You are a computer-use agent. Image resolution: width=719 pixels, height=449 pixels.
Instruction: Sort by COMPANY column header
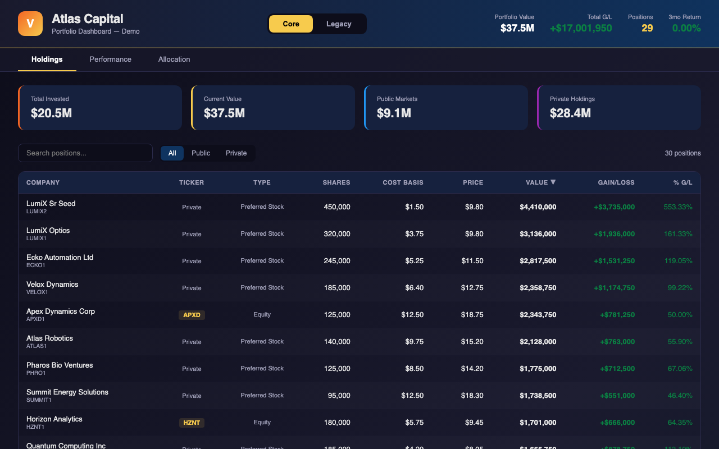[x=43, y=182]
